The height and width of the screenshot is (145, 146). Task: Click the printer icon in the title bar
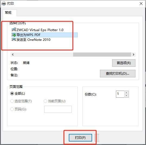point(4,4)
